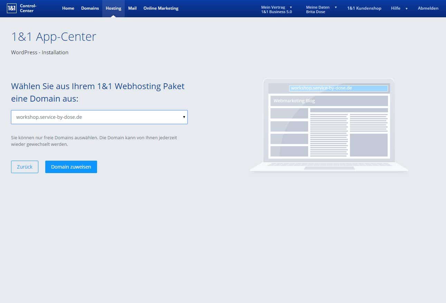The height and width of the screenshot is (303, 446).
Task: Click the Control-Center label beside the logo
Action: [x=28, y=8]
